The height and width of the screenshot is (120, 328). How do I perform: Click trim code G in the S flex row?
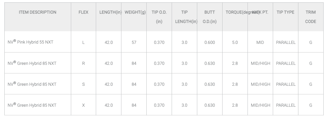click(x=311, y=84)
